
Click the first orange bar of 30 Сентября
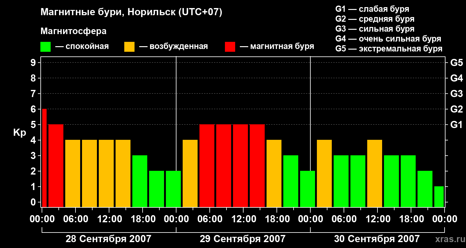pyautogui.click(x=324, y=173)
